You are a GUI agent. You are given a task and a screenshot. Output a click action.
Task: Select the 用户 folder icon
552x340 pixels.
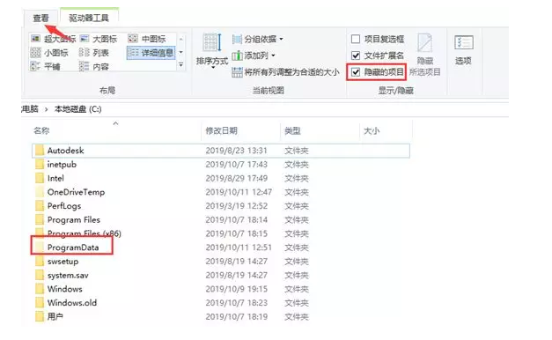[x=40, y=316]
